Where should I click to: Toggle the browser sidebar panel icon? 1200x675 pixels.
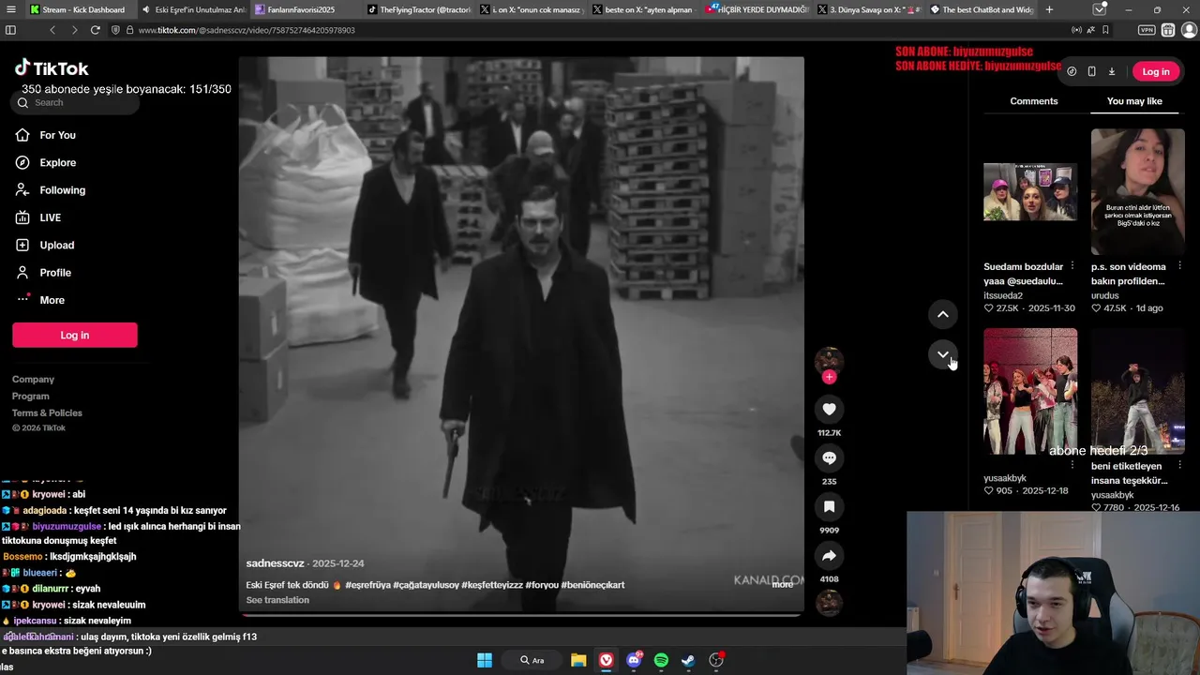[10, 30]
